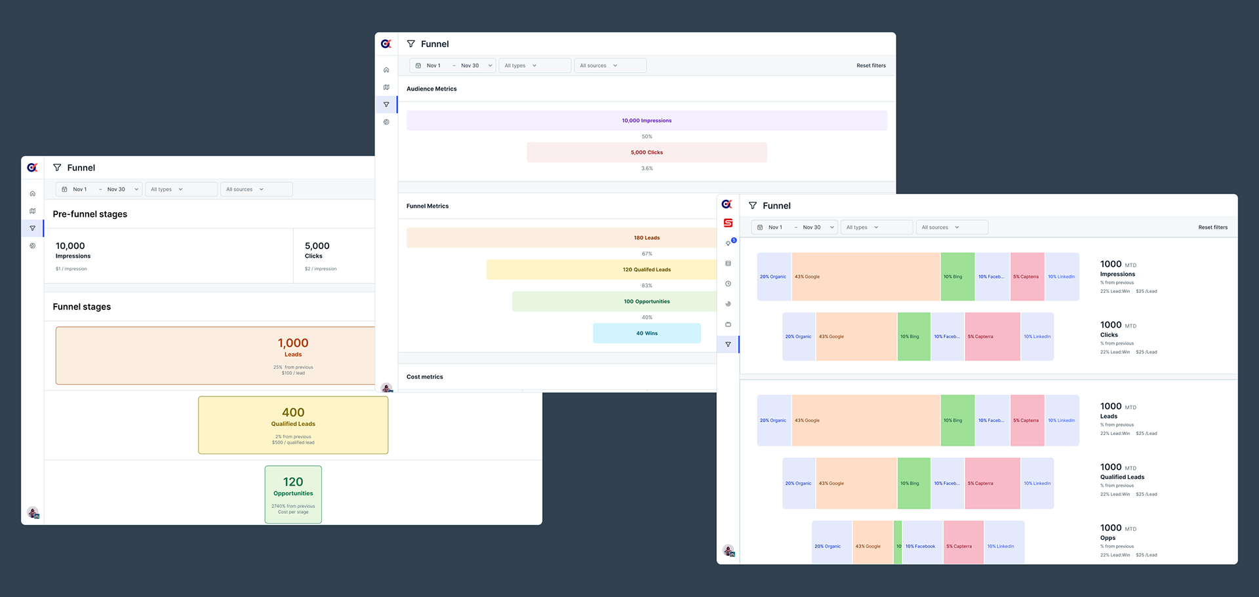Click the Audience Metrics section header
This screenshot has height=597, width=1259.
coord(431,88)
